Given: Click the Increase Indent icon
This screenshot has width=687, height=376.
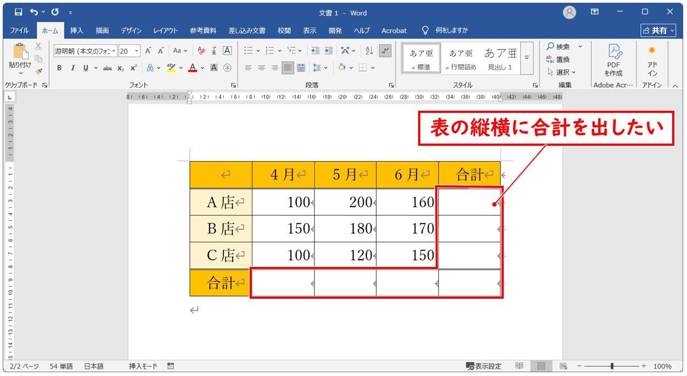Looking at the screenshot, I should pyautogui.click(x=328, y=51).
